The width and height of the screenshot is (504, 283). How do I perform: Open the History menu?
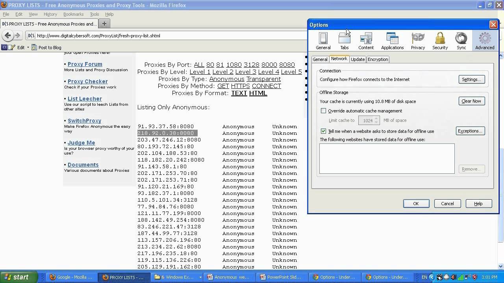pyautogui.click(x=50, y=14)
